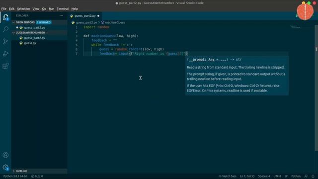This screenshot has height=179, width=318.
Task: Change the UTF-8 encoding setting
Action: (x=277, y=176)
